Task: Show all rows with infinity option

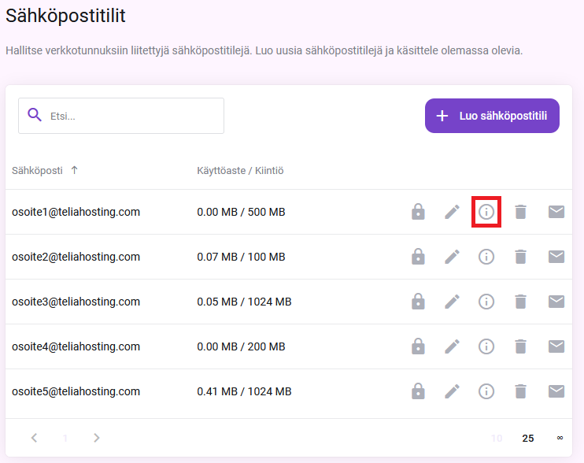Action: coord(560,438)
